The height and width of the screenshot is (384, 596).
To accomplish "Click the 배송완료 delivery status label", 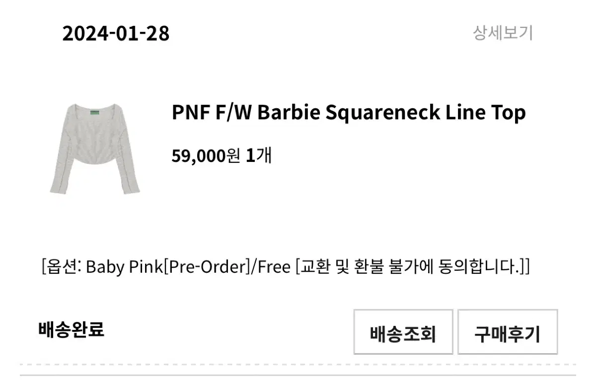I will [71, 329].
